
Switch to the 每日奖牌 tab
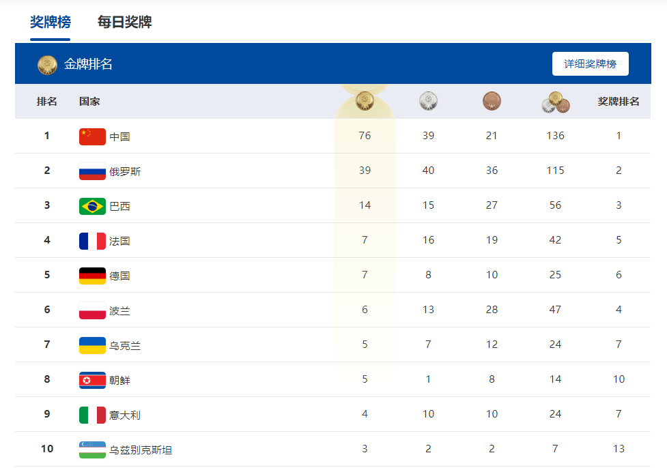124,22
